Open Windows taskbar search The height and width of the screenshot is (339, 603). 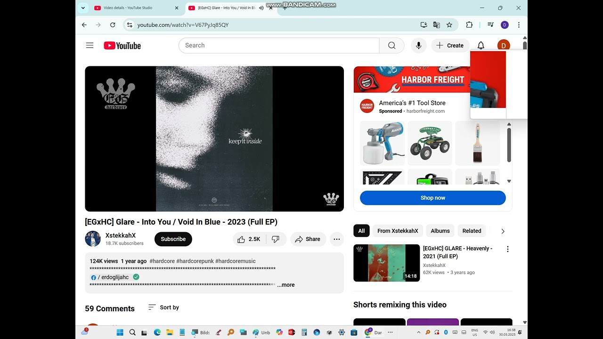132,332
